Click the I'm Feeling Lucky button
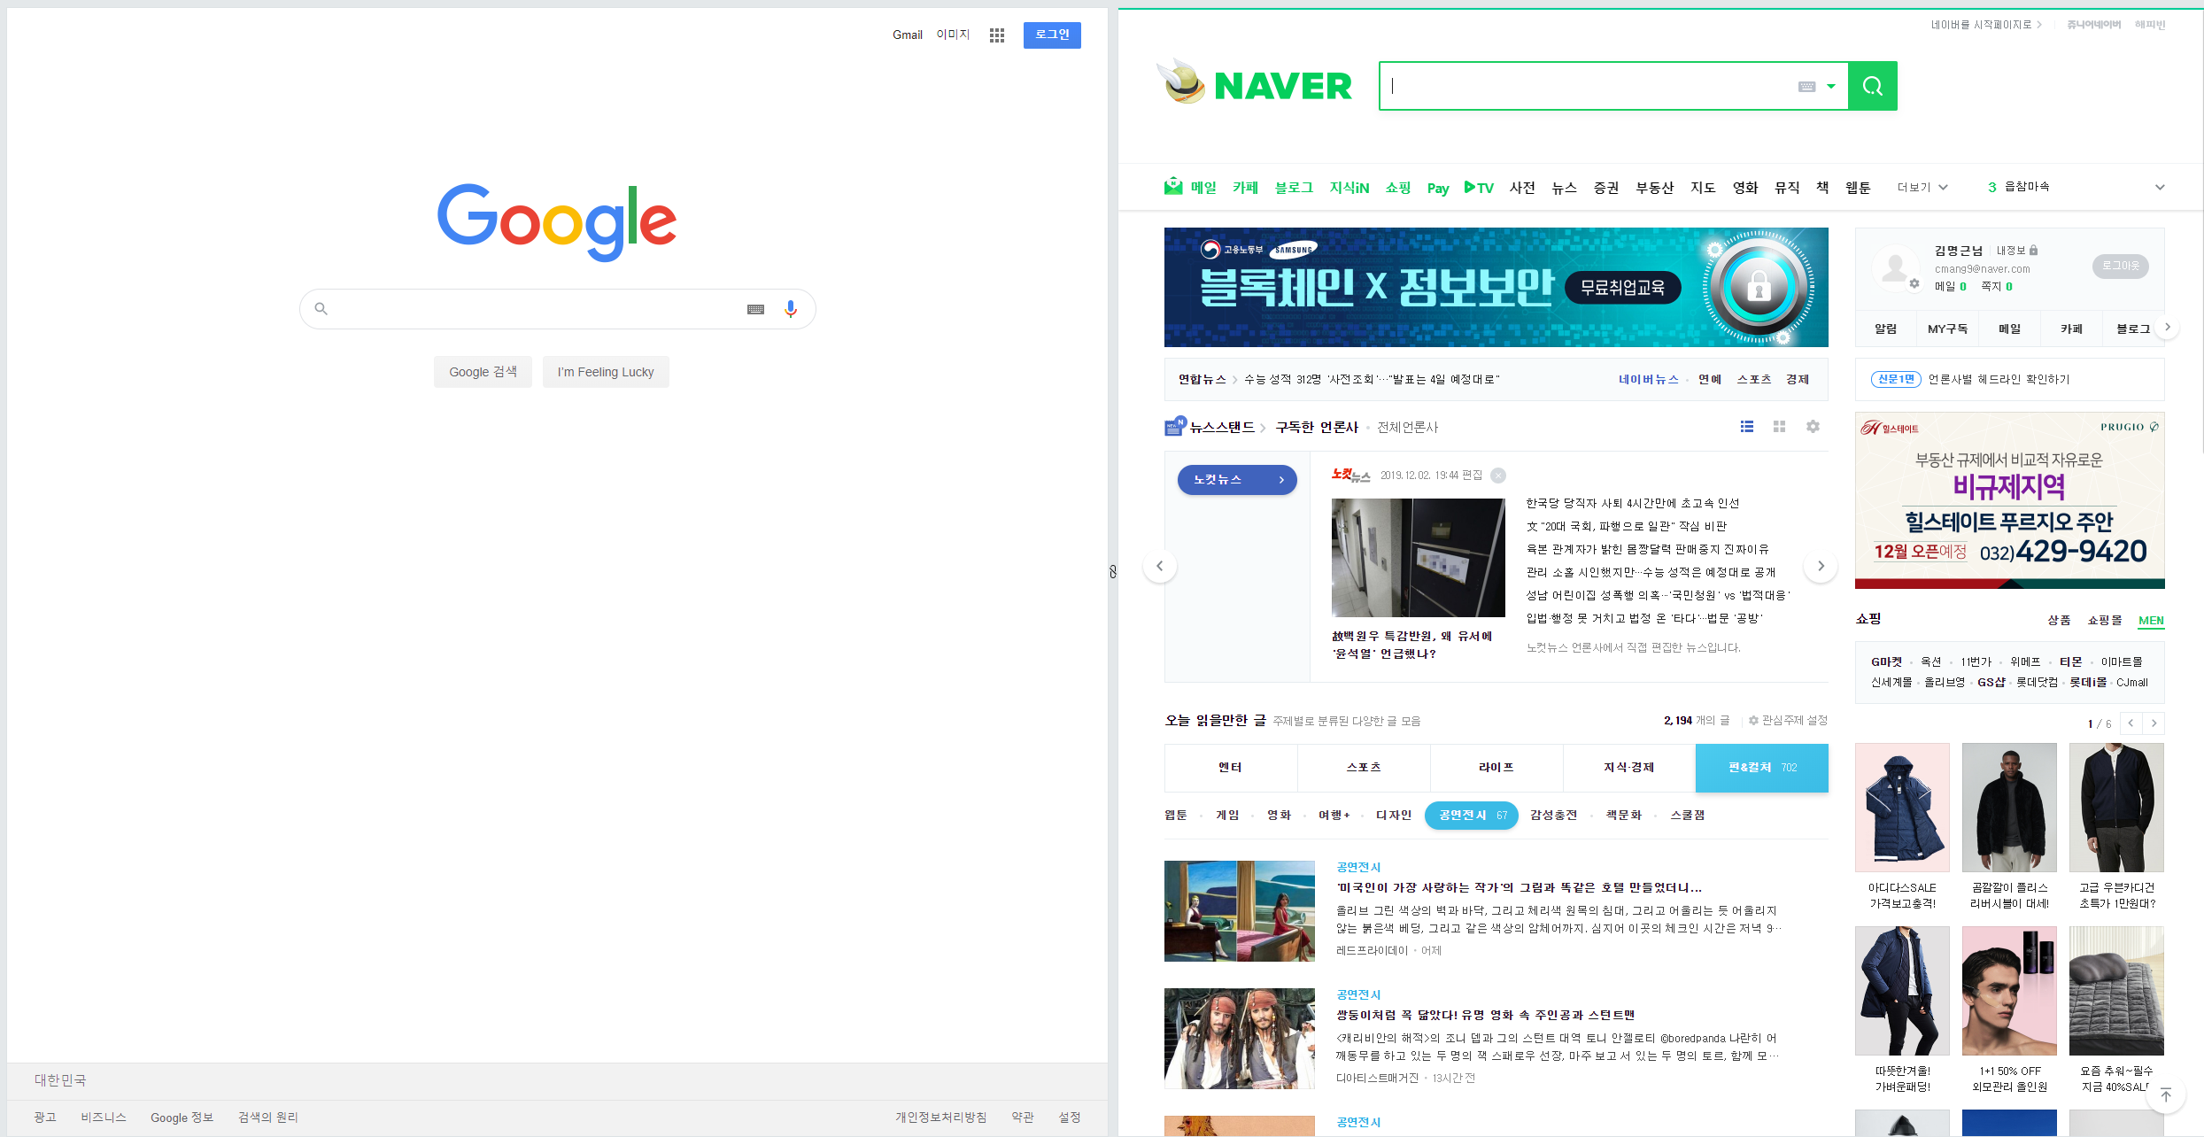 tap(606, 372)
